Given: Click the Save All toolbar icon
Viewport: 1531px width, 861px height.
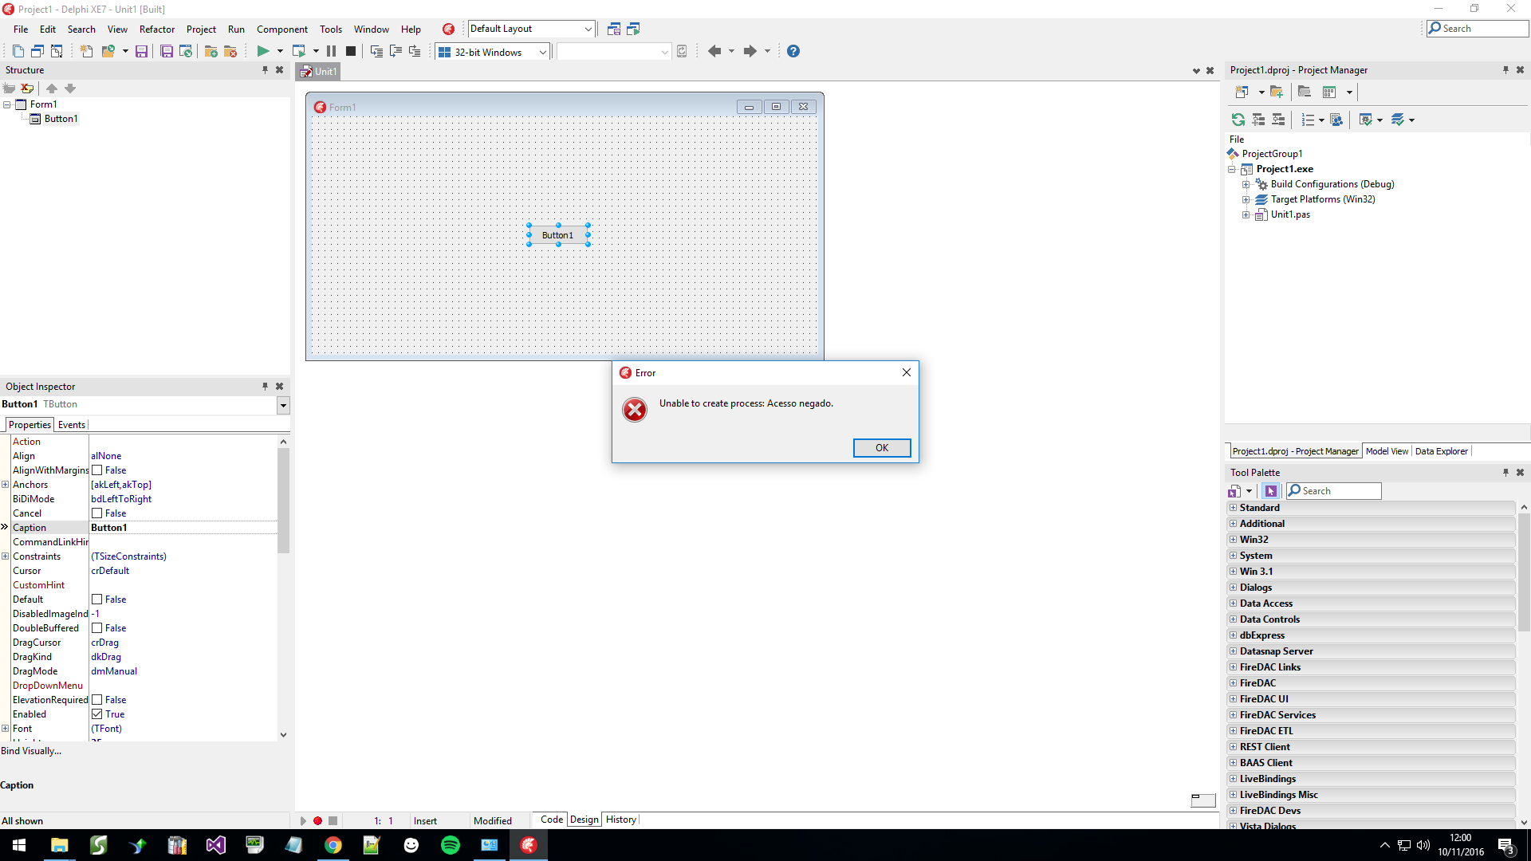Looking at the screenshot, I should (167, 51).
